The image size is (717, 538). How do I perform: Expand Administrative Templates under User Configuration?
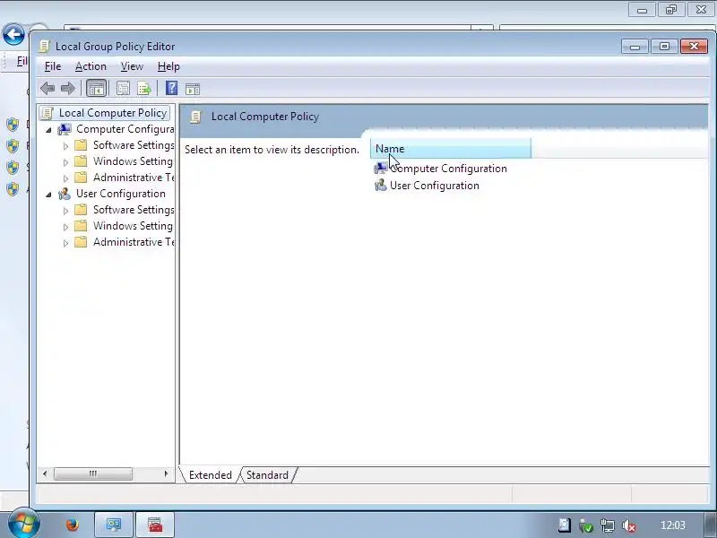pos(65,243)
